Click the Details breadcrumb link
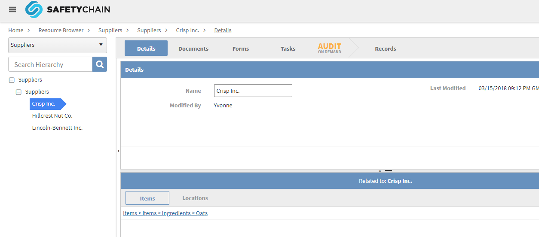This screenshot has height=237, width=539. pos(223,30)
